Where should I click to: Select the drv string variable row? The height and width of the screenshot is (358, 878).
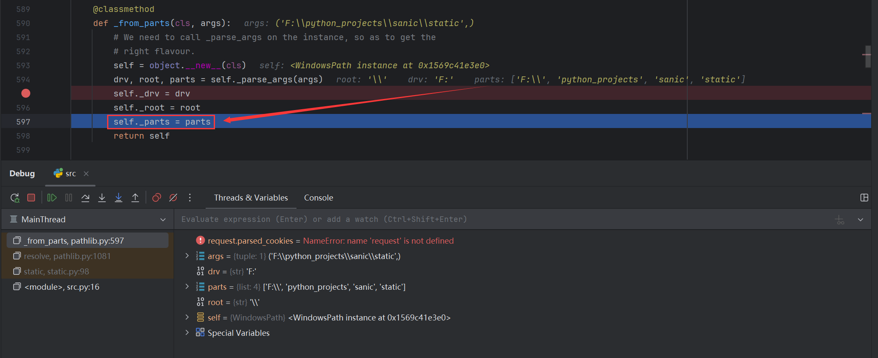pos(522,271)
